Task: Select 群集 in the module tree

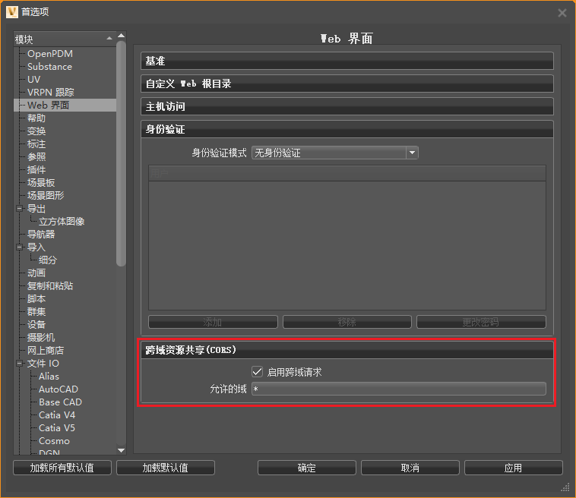Action: (x=36, y=311)
